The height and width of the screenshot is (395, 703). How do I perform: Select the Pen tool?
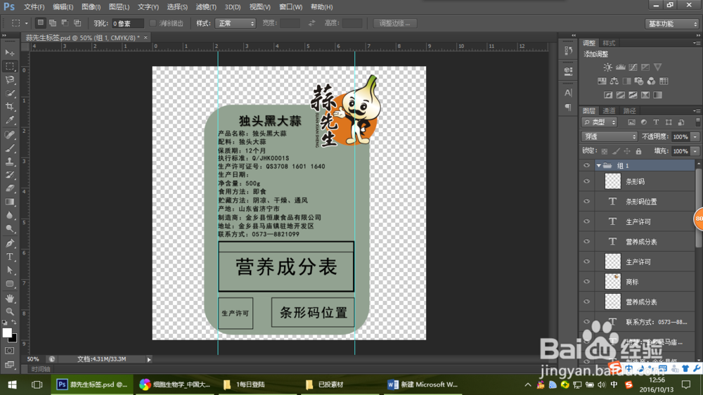click(9, 243)
